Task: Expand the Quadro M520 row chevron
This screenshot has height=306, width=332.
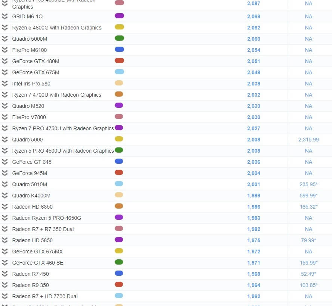Action: click(4, 106)
